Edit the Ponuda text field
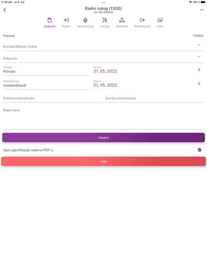The image size is (207, 276). click(46, 70)
